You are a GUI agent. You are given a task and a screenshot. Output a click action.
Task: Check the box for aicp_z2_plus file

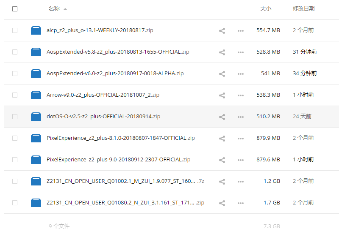[x=15, y=30]
